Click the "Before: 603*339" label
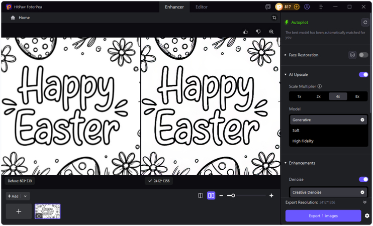373x226 pixels. point(20,181)
